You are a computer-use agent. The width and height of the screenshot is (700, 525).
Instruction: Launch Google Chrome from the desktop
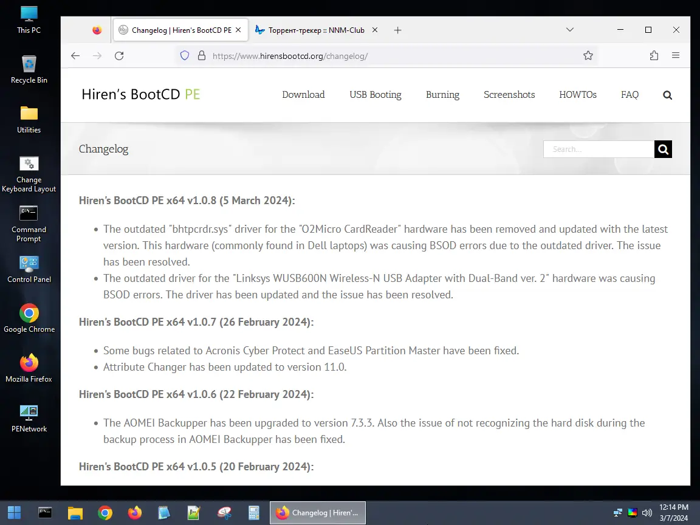[29, 319]
